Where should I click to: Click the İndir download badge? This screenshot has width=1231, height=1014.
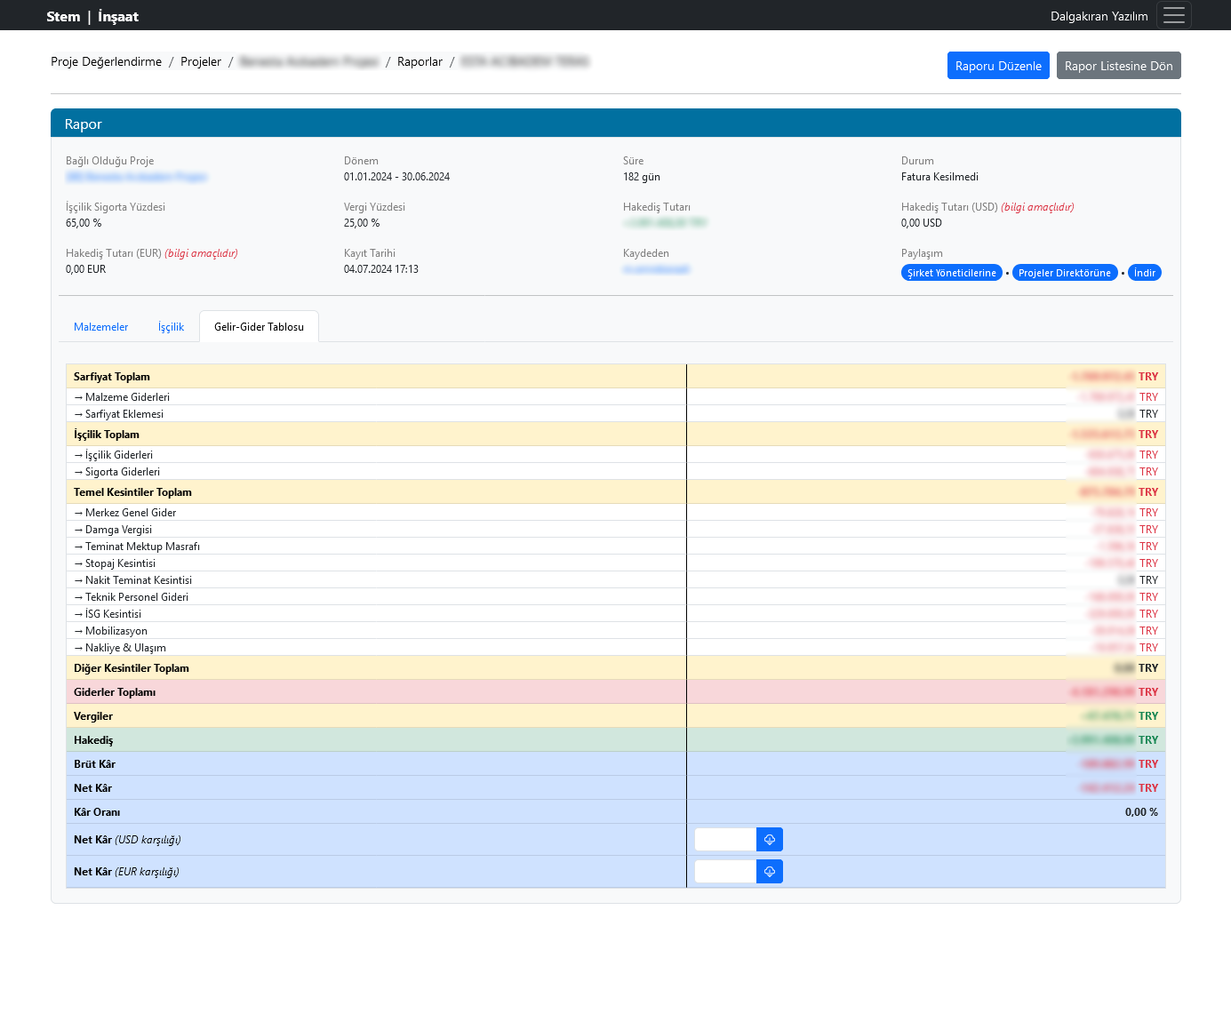pos(1144,273)
